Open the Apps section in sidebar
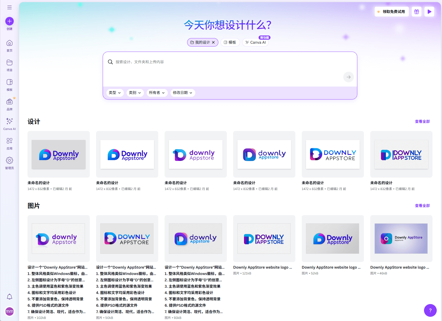This screenshot has width=442, height=321. [10, 143]
